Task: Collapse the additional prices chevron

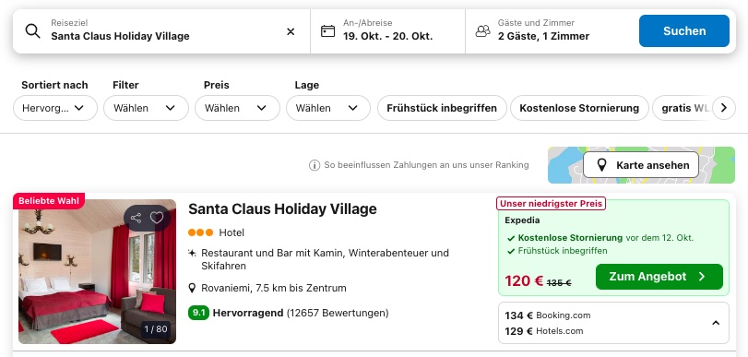Action: (x=716, y=323)
